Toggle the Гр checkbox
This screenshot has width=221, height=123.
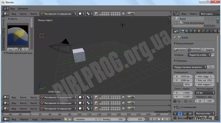175,101
